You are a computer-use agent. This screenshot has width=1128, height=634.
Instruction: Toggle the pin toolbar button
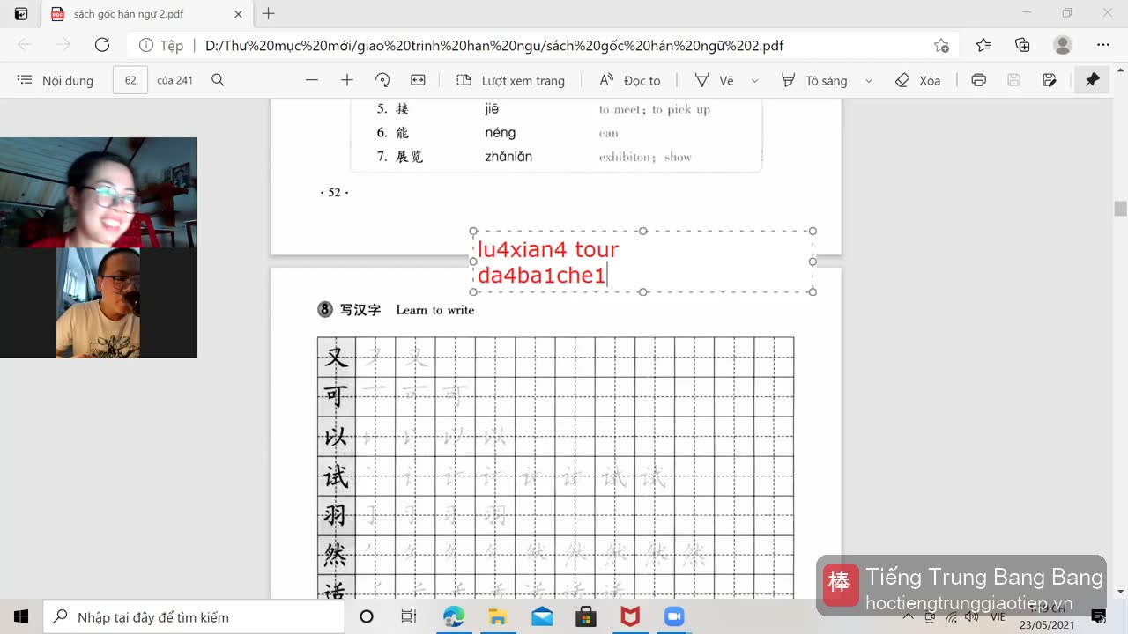(x=1093, y=80)
